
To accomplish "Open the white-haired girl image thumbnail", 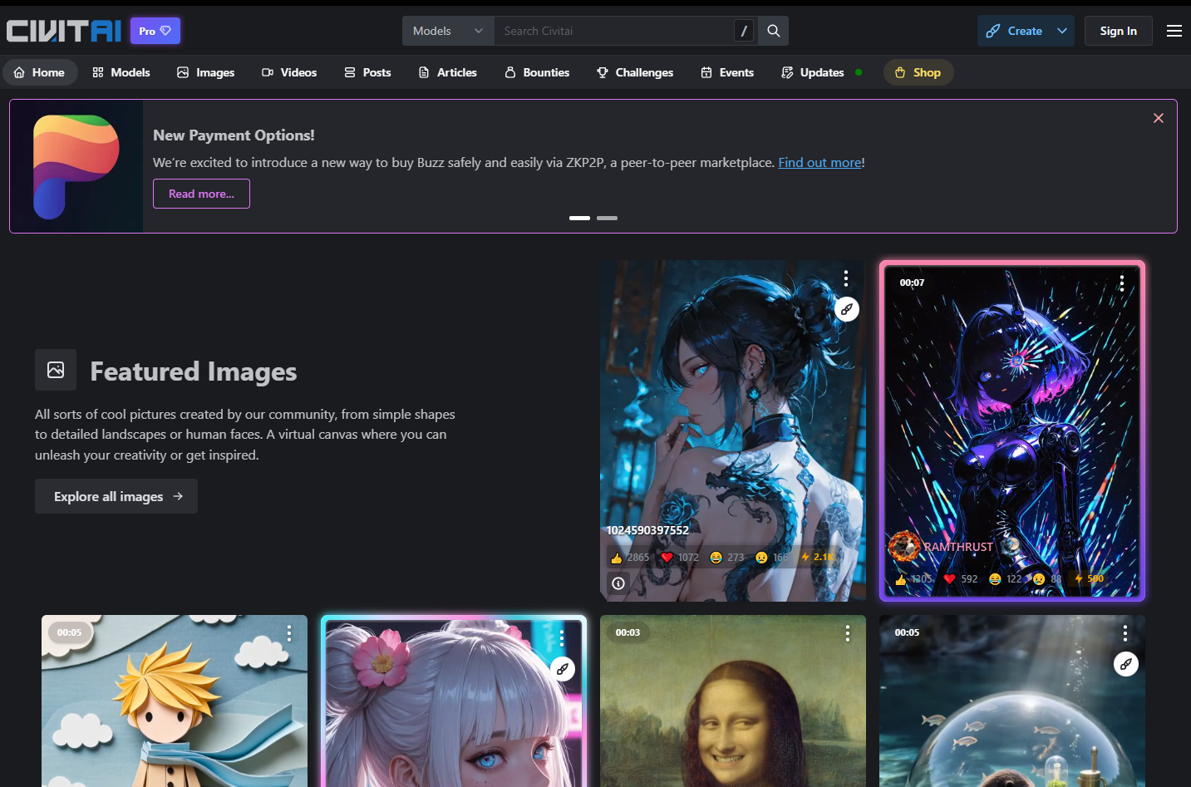I will coord(454,701).
